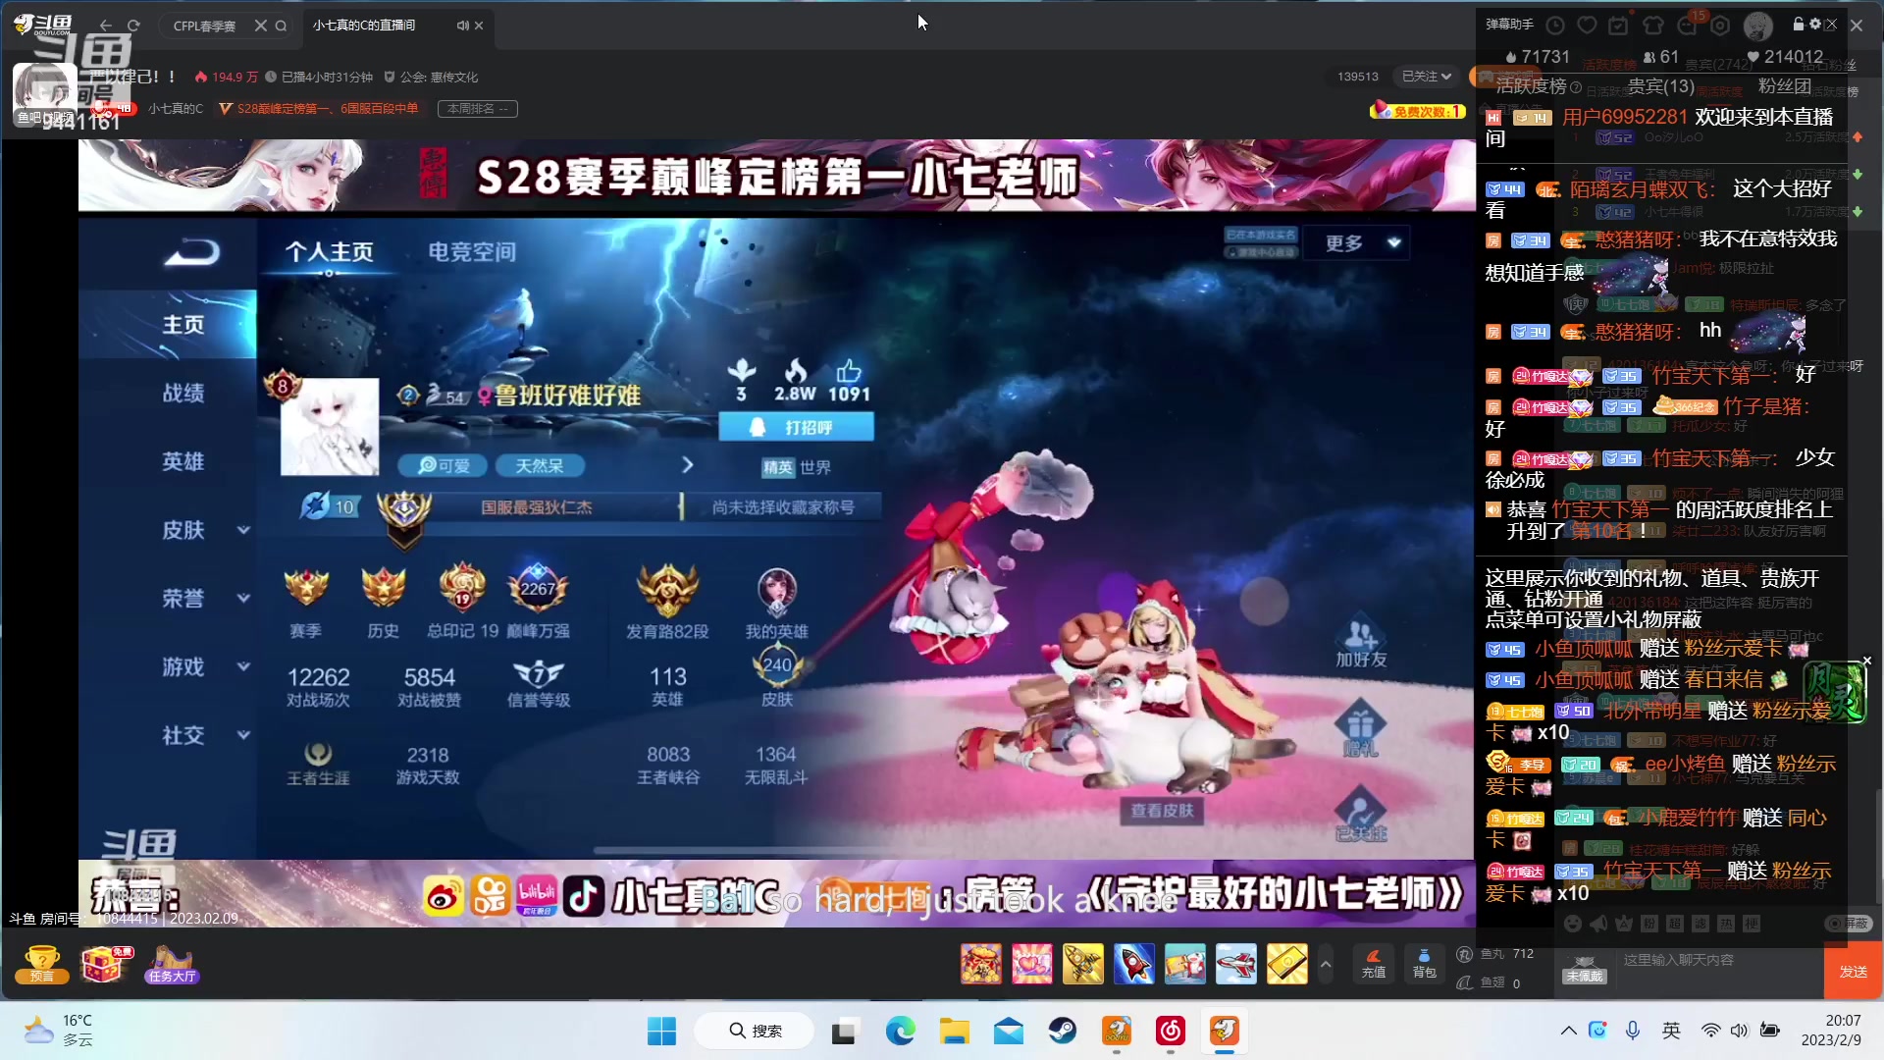This screenshot has width=1884, height=1060.
Task: Toggle the 粉 chat filter
Action: [x=1649, y=924]
